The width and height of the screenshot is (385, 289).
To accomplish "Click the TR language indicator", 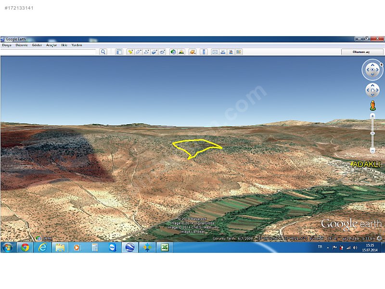I will (320, 247).
